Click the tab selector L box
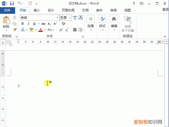Image resolution: width=169 pixels, height=127 pixels. (x=3, y=42)
